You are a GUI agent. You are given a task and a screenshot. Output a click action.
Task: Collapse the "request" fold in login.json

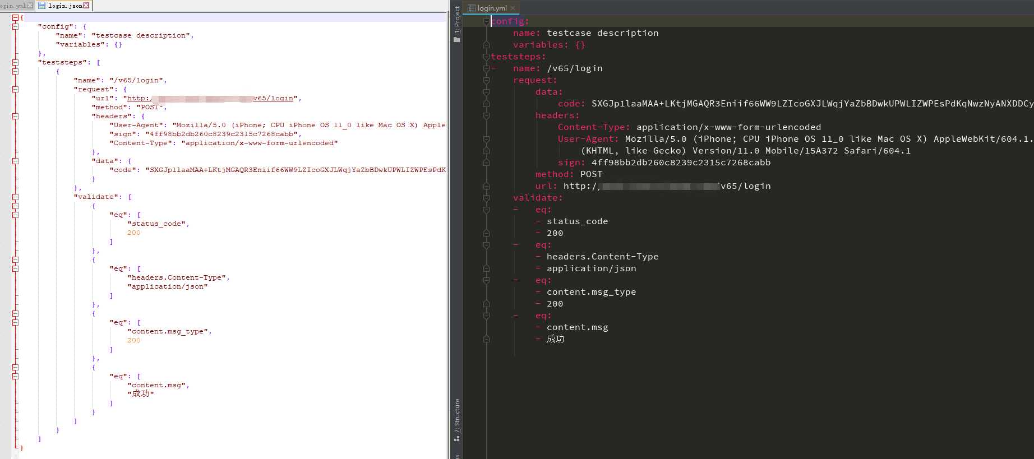click(x=15, y=89)
